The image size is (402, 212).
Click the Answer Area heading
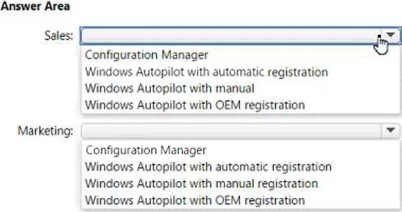click(36, 6)
